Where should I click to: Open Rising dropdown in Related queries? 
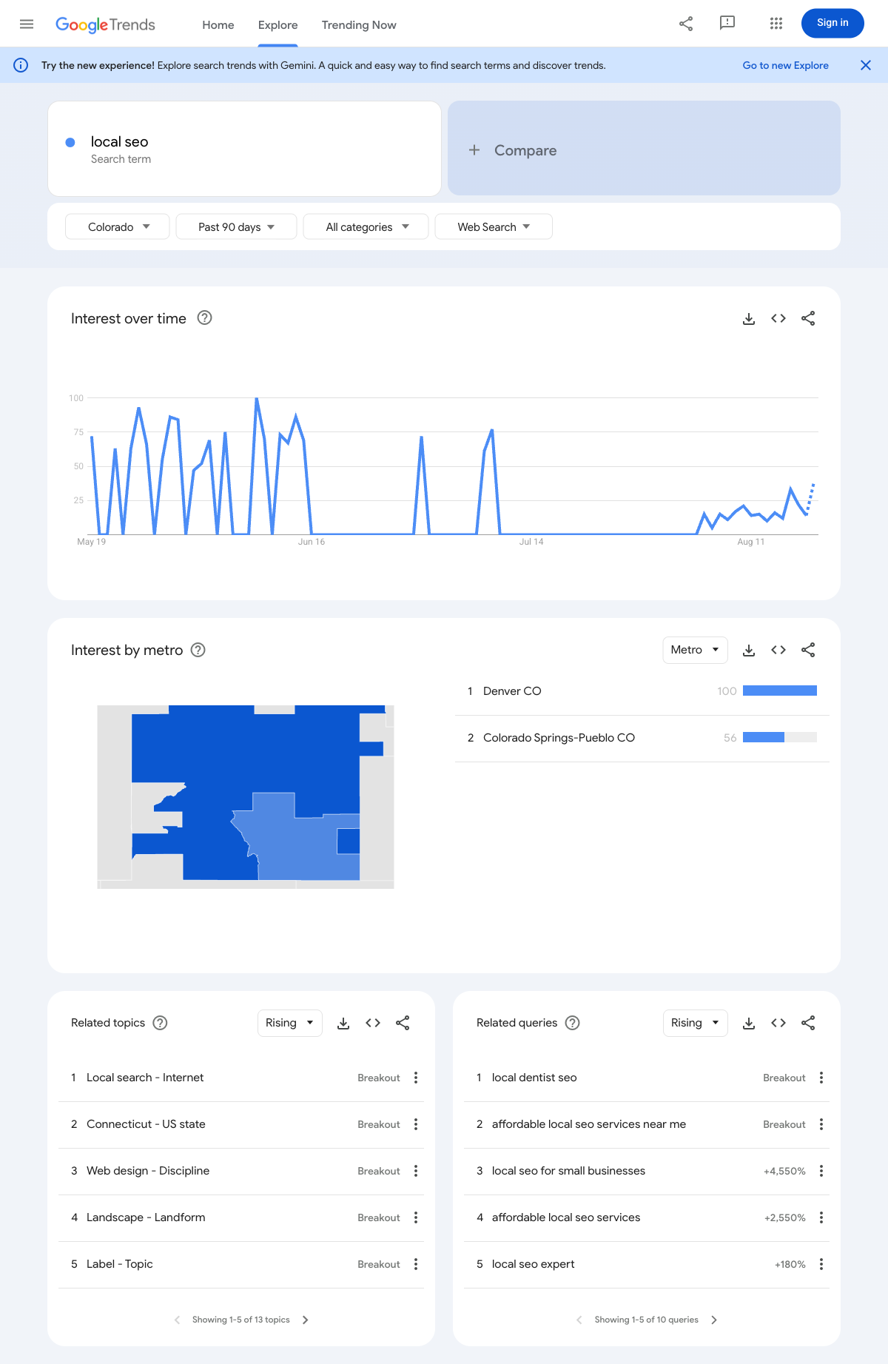click(x=696, y=1023)
